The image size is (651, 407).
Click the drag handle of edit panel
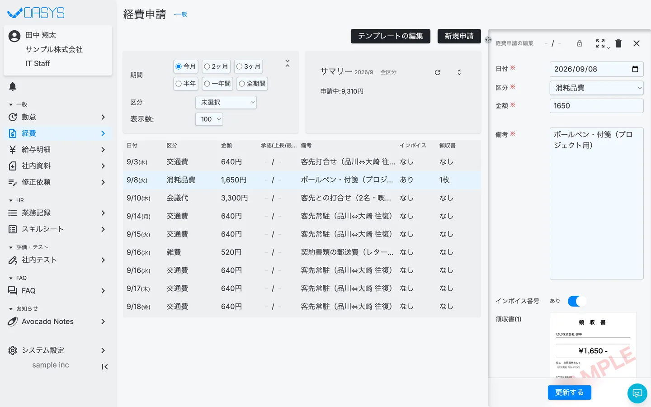pos(488,40)
